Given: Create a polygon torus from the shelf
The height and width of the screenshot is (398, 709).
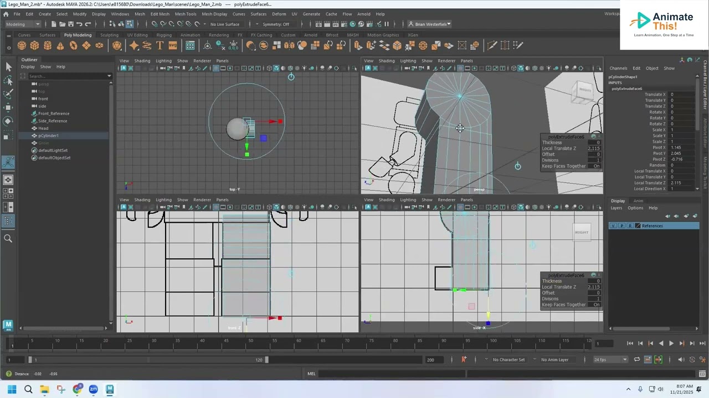Looking at the screenshot, I should click(x=74, y=45).
